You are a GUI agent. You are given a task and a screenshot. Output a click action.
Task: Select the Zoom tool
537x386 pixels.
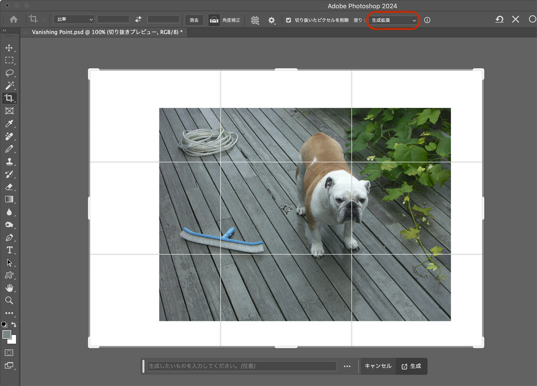pyautogui.click(x=10, y=300)
